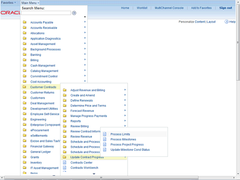Open the Determine Price and Terms menu
Screen dimensions: 240x180
pyautogui.click(x=88, y=106)
